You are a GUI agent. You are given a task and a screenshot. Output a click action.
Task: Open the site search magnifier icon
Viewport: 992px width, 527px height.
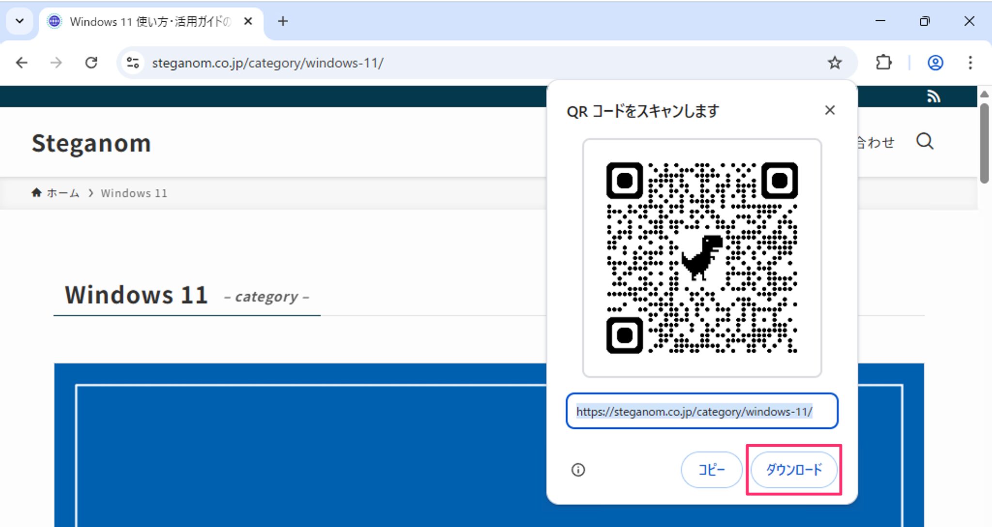(x=925, y=141)
